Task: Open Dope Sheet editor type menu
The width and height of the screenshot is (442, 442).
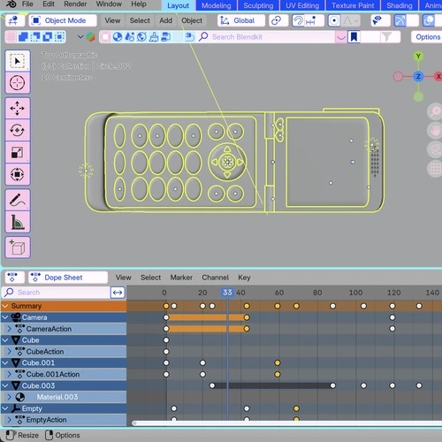Action: [15, 278]
